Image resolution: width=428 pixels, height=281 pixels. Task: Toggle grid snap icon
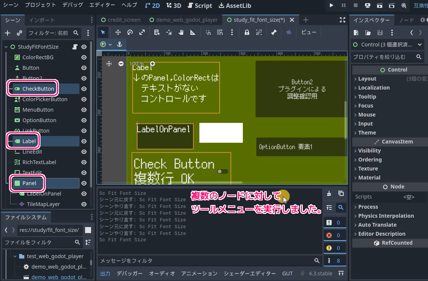220,33
